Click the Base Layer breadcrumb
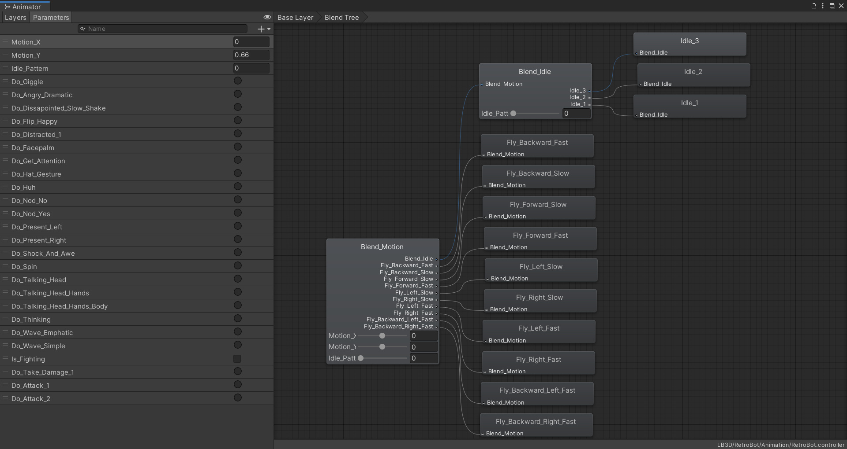This screenshot has width=847, height=449. pos(295,17)
